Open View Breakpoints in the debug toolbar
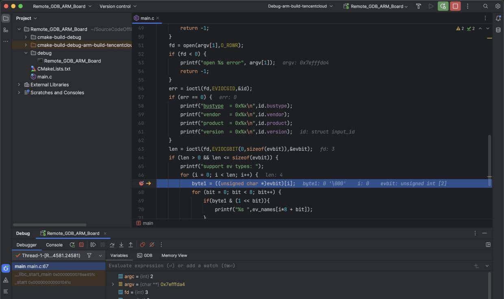Image resolution: width=504 pixels, height=299 pixels. tap(142, 245)
